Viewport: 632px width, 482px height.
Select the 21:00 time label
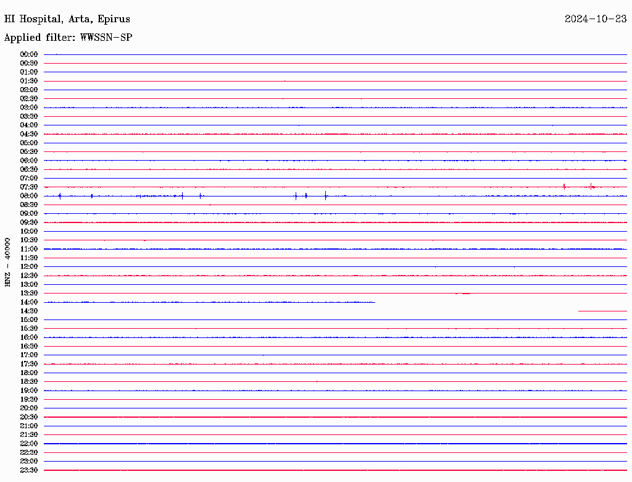click(29, 426)
